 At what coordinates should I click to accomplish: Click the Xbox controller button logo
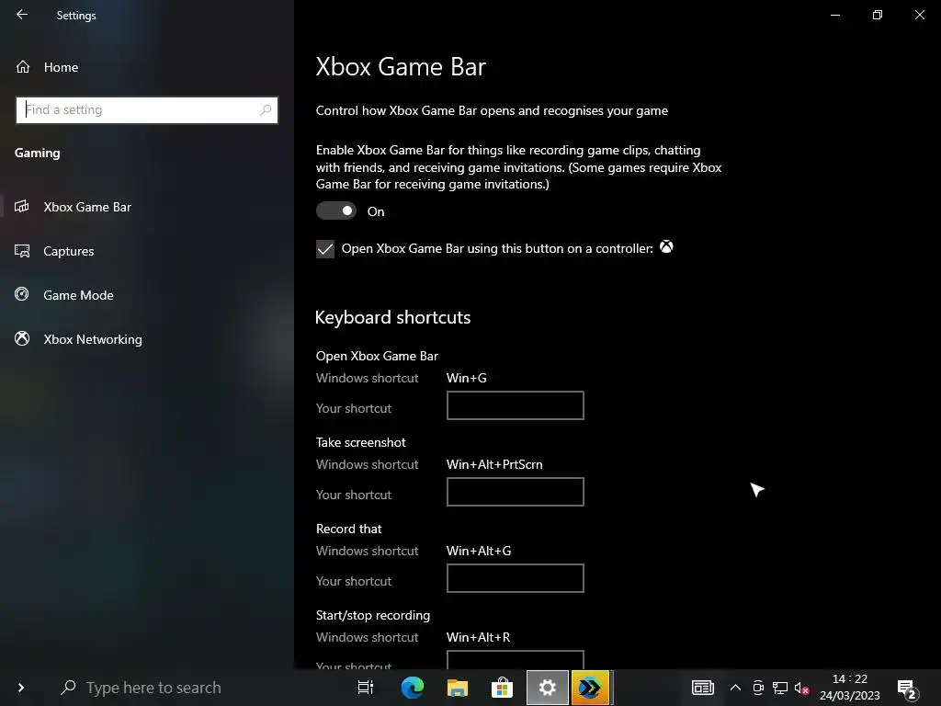(666, 246)
